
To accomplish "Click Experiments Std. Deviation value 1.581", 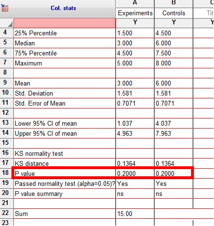I will [125, 93].
